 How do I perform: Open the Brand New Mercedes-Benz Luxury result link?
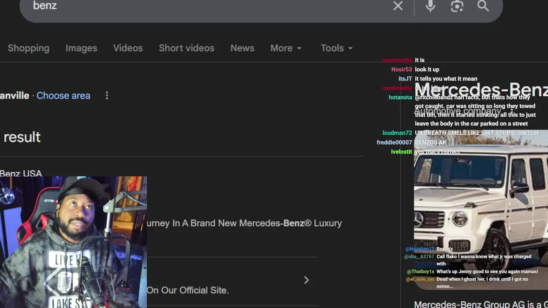click(x=244, y=223)
